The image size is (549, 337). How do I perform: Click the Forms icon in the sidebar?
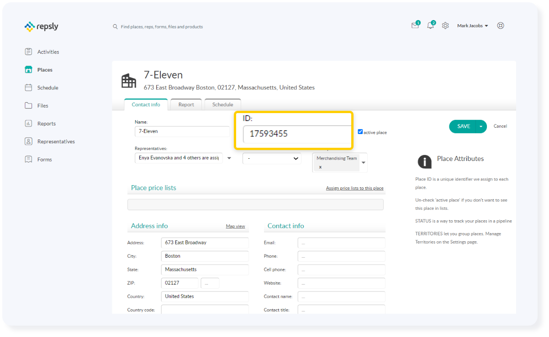[x=28, y=159]
